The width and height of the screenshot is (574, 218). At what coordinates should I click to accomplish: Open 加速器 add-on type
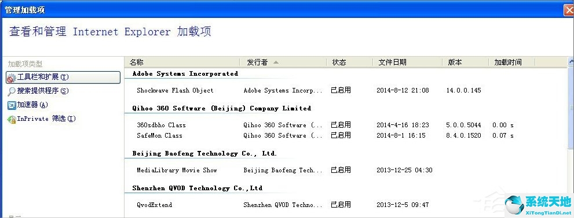(x=32, y=105)
